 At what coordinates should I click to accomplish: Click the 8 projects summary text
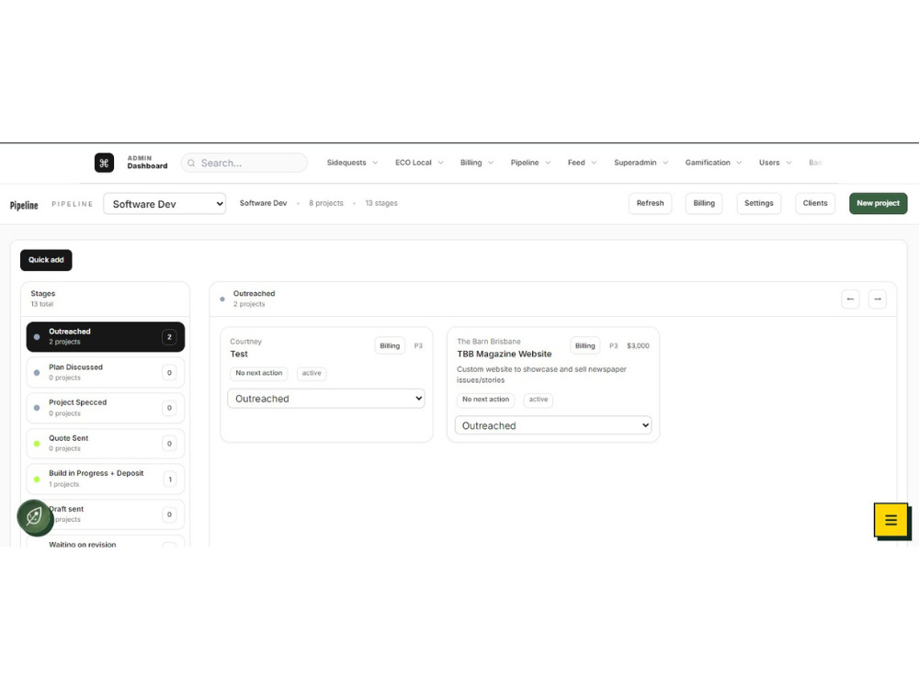(x=326, y=203)
